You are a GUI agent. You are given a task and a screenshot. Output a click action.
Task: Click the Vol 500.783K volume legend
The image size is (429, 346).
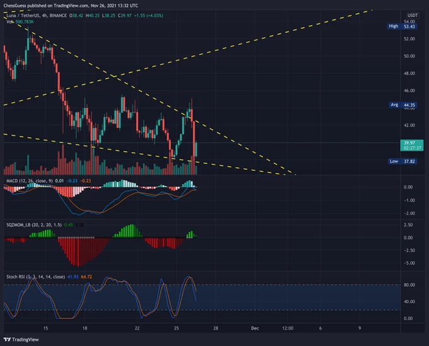click(x=20, y=21)
